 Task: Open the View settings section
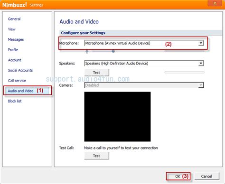pyautogui.click(x=12, y=29)
